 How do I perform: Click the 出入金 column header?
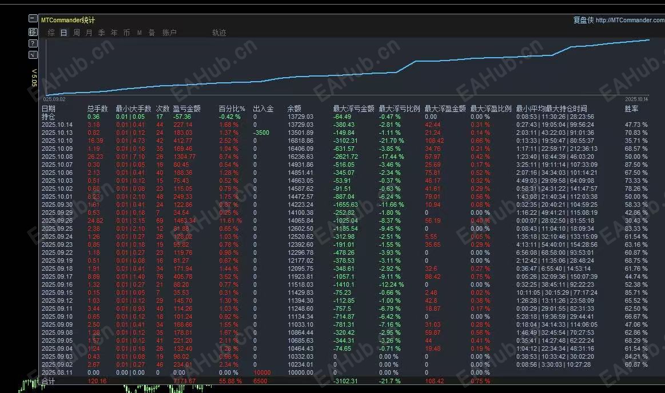click(x=263, y=109)
